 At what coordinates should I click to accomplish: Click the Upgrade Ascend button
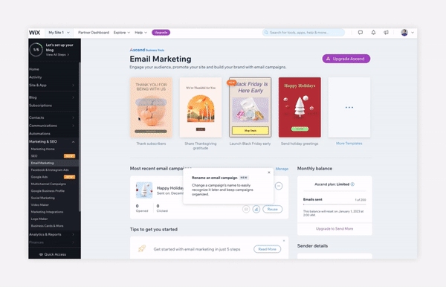point(346,59)
